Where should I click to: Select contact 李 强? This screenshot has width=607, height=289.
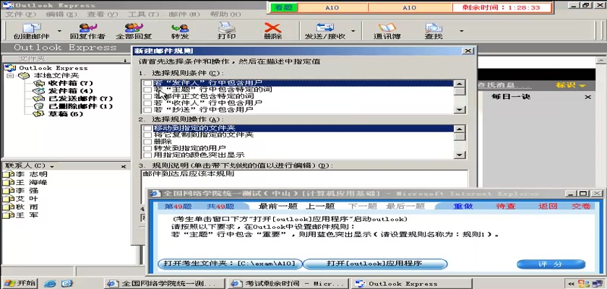pos(27,191)
